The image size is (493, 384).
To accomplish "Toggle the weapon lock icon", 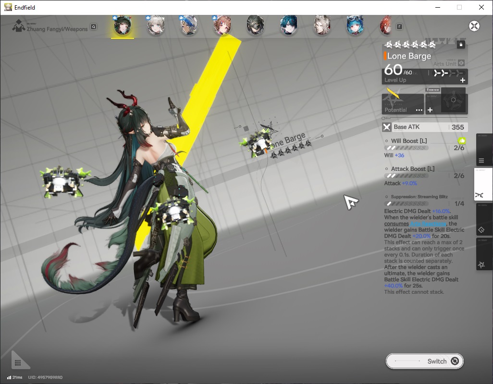I will coord(461,45).
